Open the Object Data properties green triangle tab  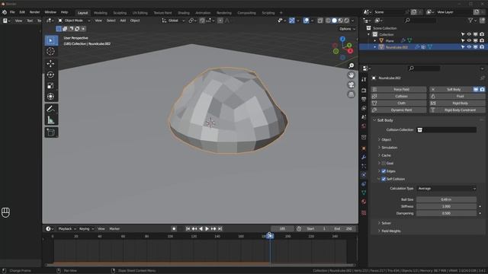click(364, 193)
